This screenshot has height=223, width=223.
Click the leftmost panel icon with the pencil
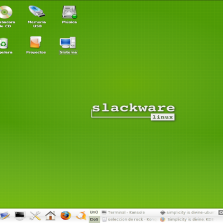click(x=4, y=216)
